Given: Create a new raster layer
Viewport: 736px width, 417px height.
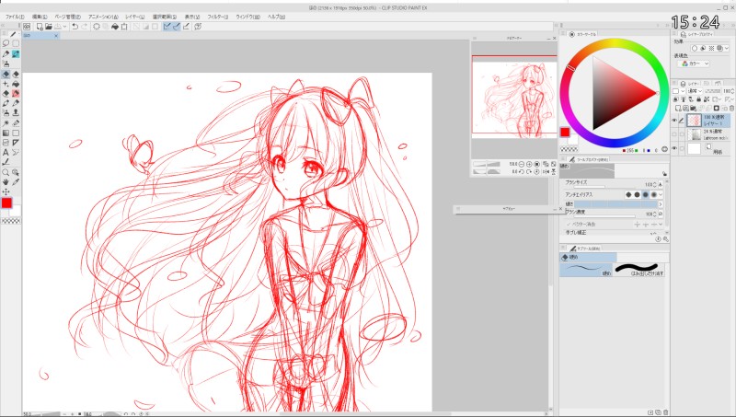Looking at the screenshot, I should coord(676,109).
